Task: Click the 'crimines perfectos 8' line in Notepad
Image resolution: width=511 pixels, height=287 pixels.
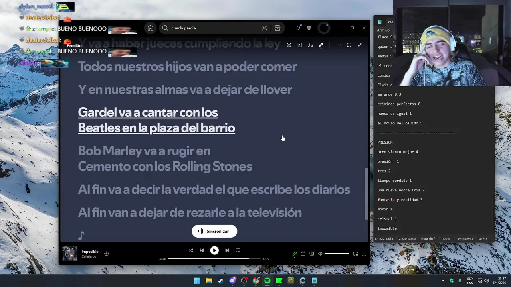Action: [x=399, y=104]
